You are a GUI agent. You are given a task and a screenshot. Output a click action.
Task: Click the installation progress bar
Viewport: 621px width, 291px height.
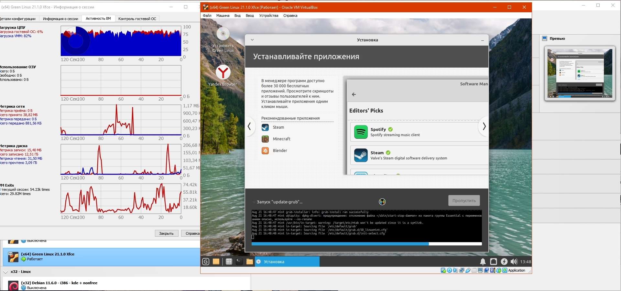click(x=367, y=244)
